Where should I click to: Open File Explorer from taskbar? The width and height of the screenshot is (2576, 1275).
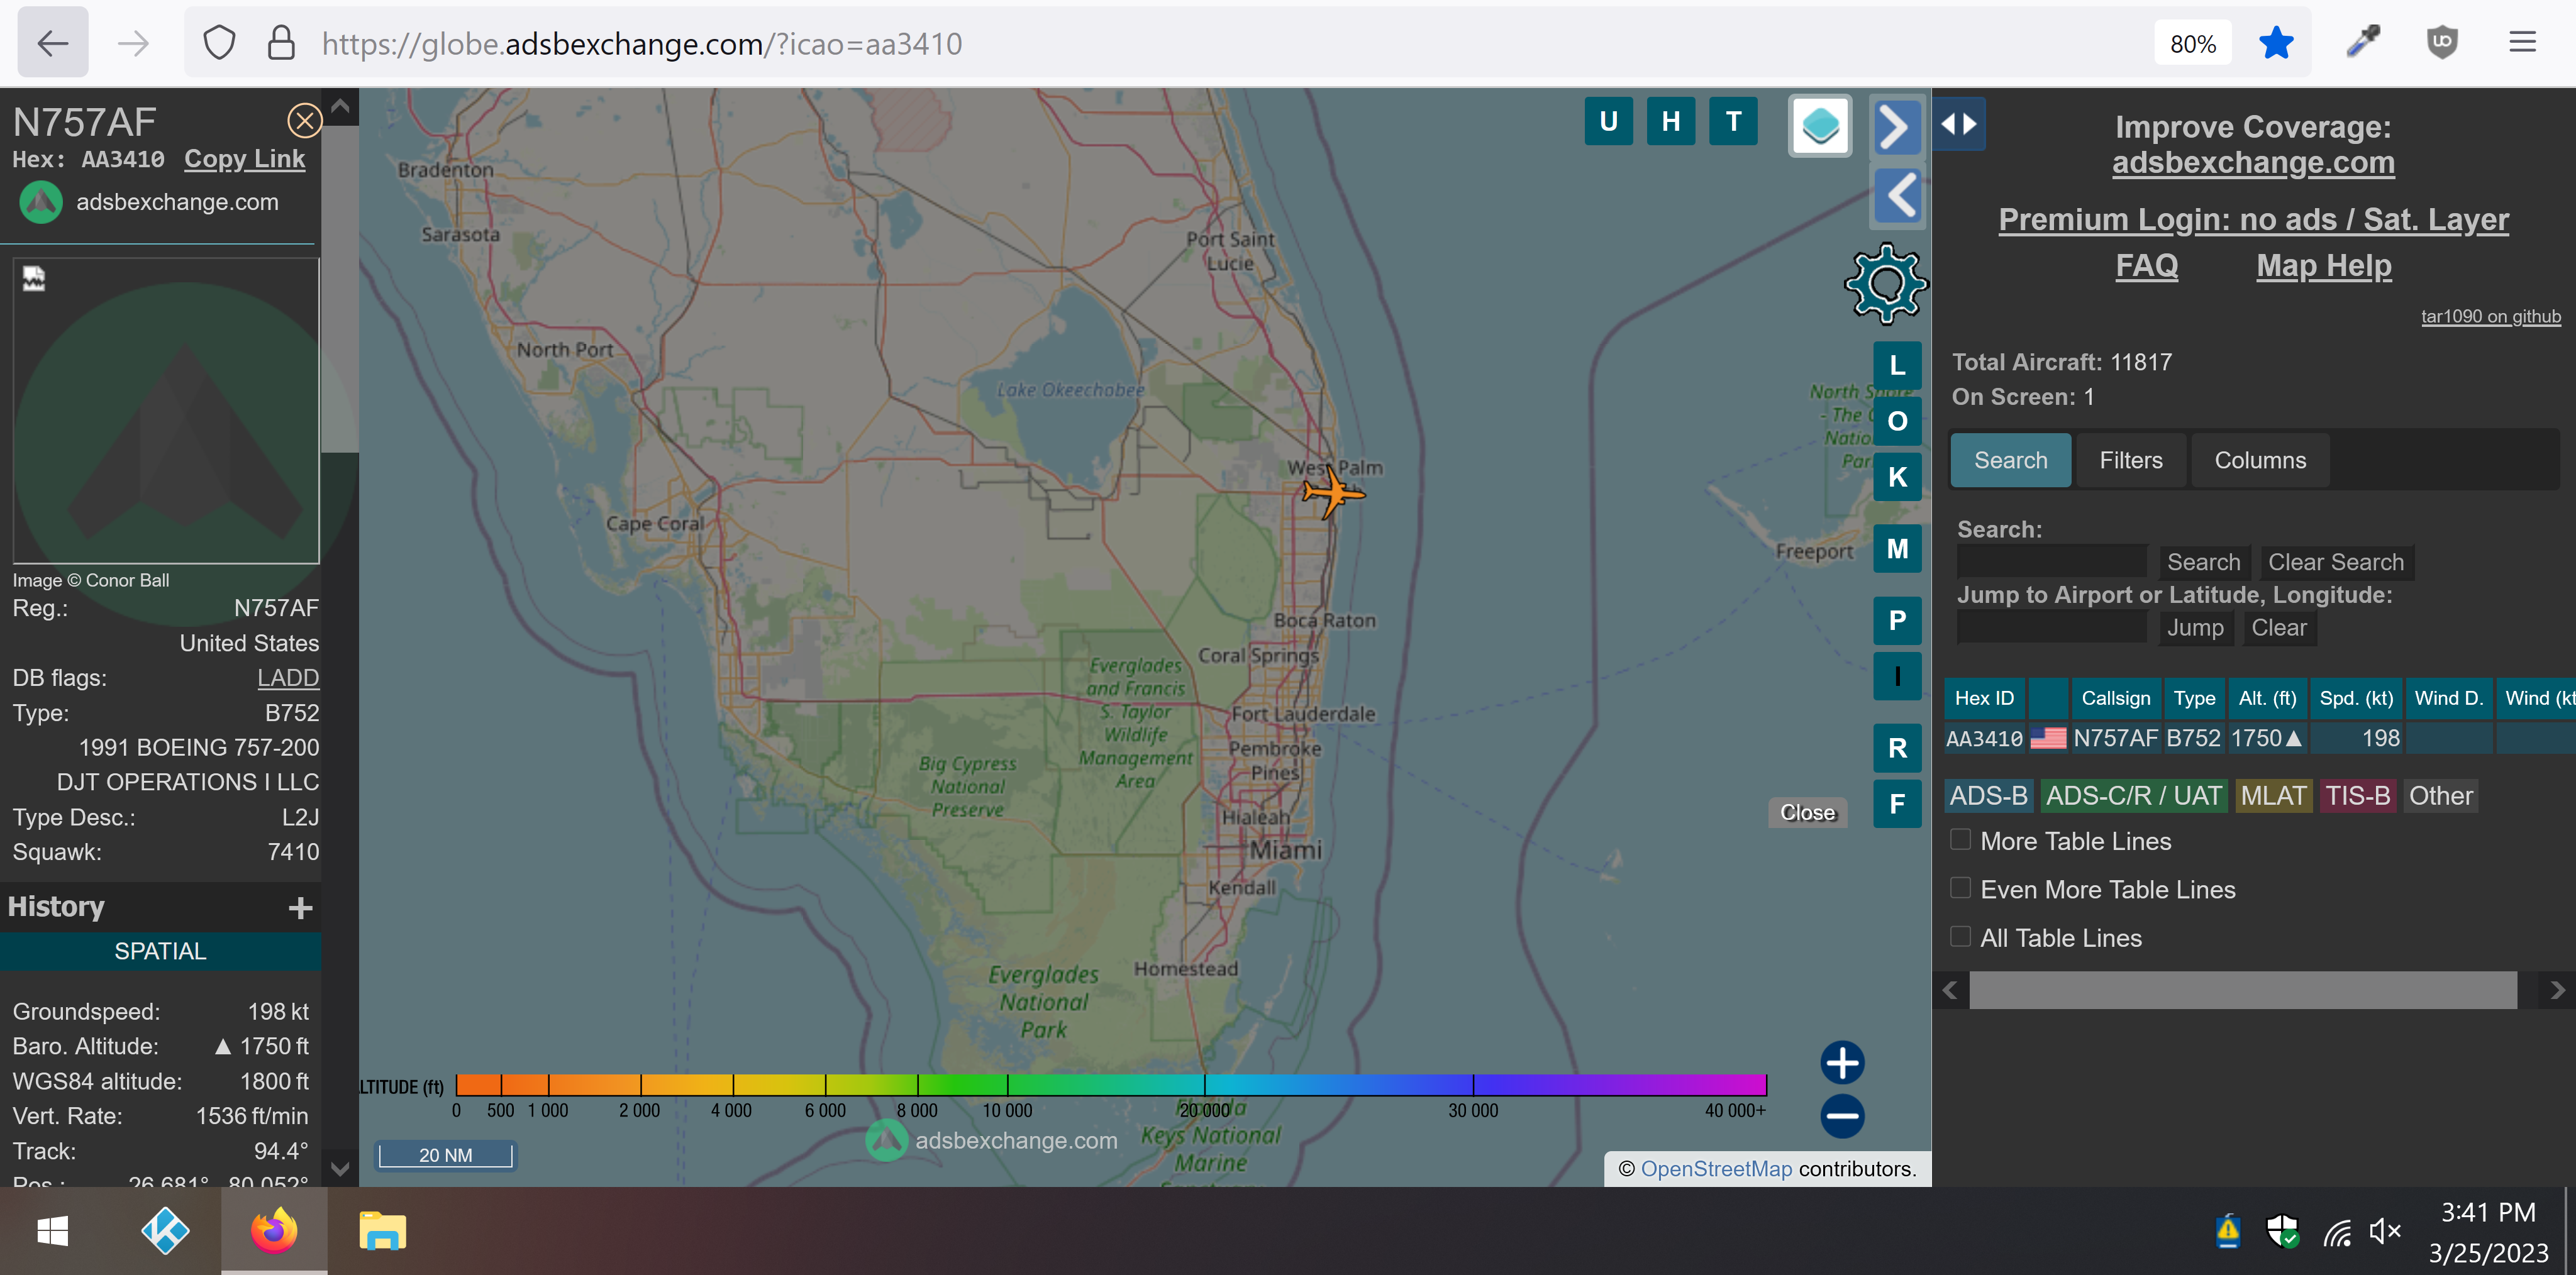[x=382, y=1231]
